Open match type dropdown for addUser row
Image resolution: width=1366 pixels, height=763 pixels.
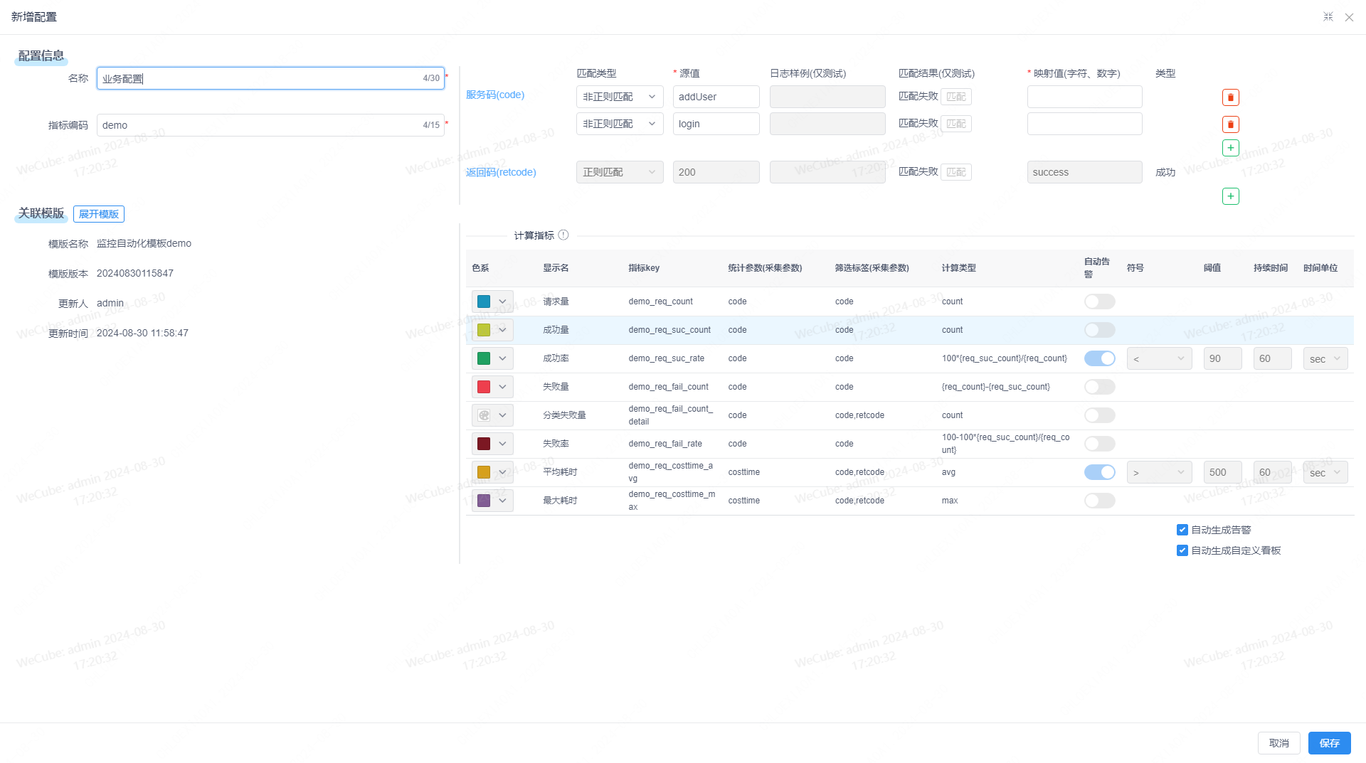coord(620,97)
